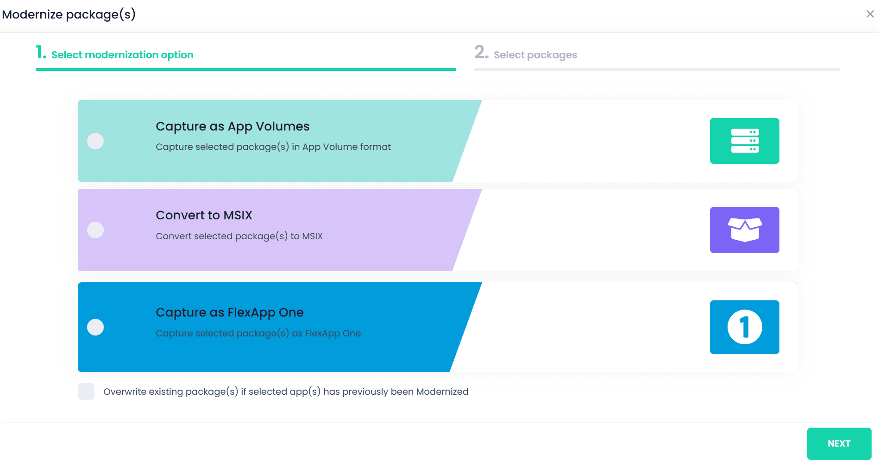Click the "Convert selected package(s) to MSIX" description
This screenshot has height=460, width=879.
pyautogui.click(x=239, y=236)
